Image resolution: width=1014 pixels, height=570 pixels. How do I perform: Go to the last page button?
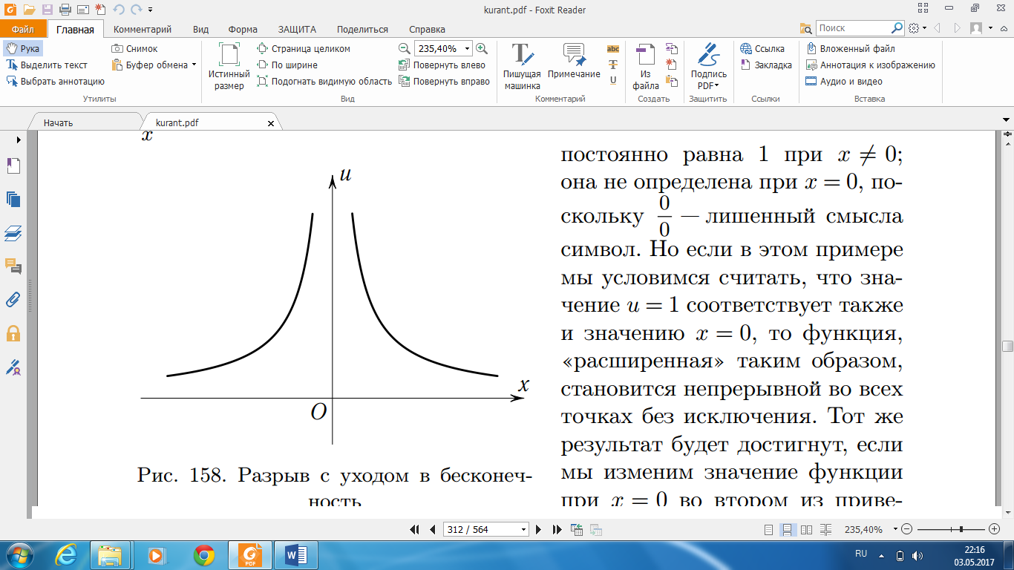tap(557, 529)
